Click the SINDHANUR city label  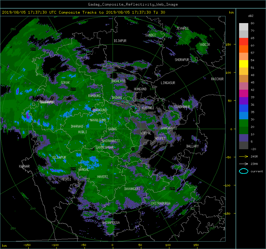182,107
